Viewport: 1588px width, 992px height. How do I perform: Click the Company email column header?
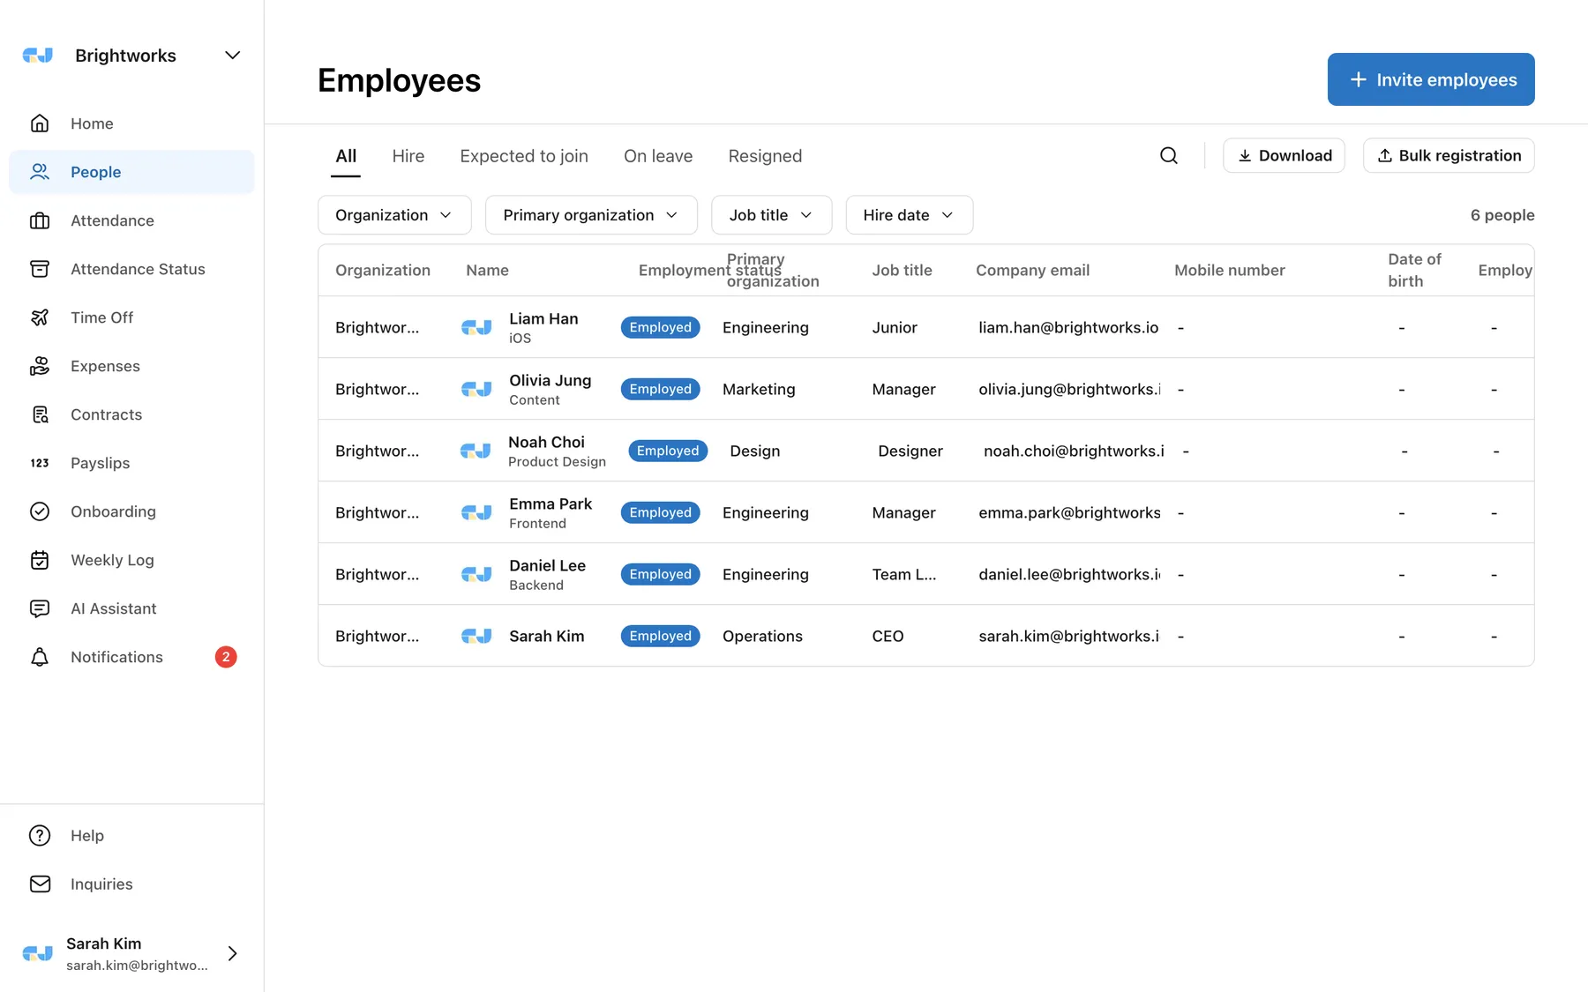point(1032,270)
